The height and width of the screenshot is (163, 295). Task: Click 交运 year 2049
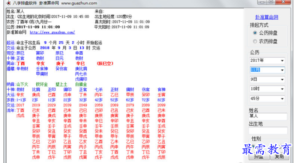[x=83, y=105]
